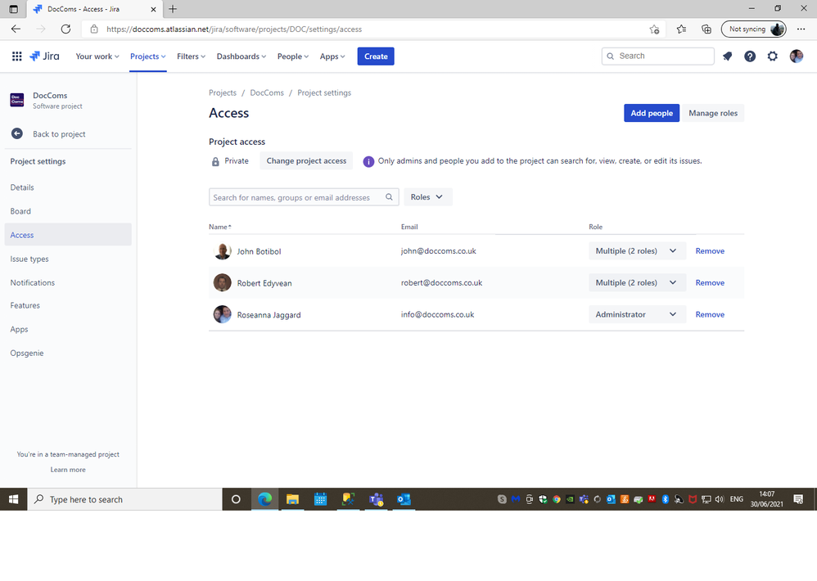Open the app switcher grid icon
This screenshot has height=581, width=817.
[x=16, y=56]
